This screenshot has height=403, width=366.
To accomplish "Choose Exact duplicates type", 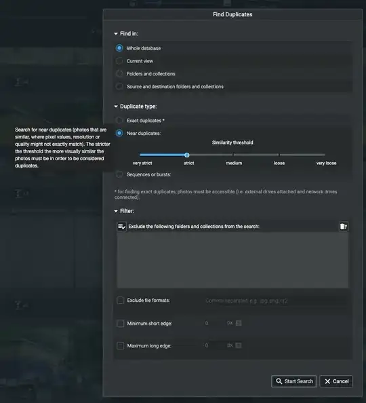I will (x=119, y=120).
